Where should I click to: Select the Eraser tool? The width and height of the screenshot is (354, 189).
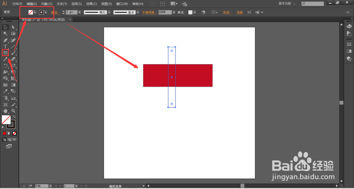click(13, 59)
